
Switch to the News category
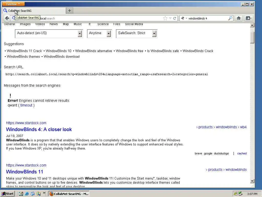(54, 24)
